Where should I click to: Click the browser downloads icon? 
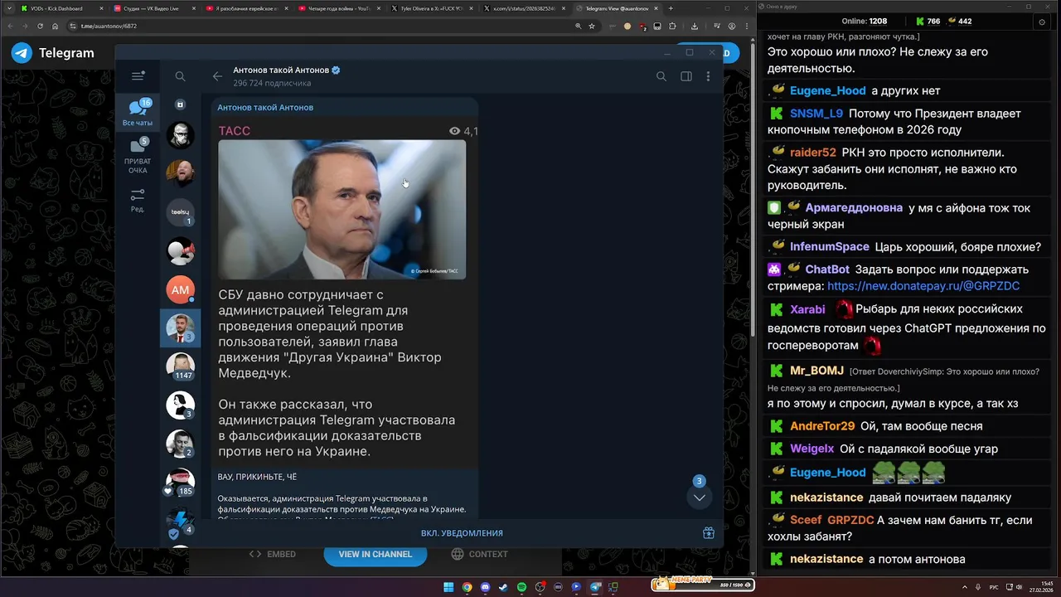[x=694, y=26]
